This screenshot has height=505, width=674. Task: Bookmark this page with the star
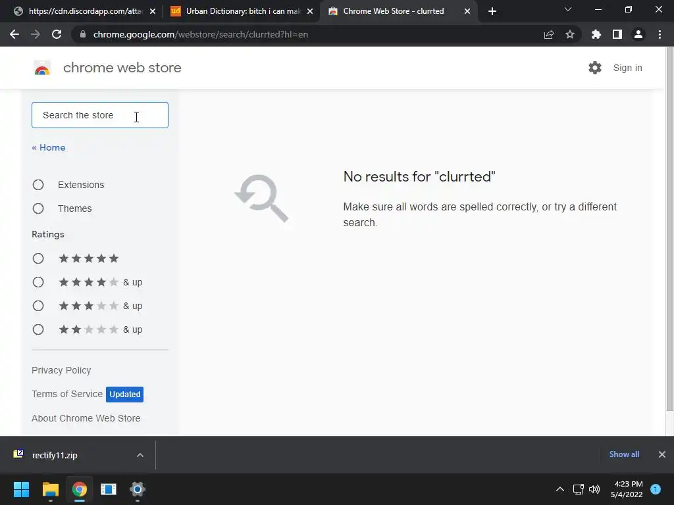[570, 34]
